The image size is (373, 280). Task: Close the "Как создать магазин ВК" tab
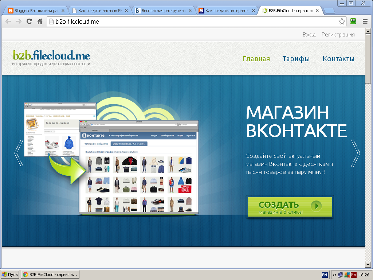click(x=126, y=11)
